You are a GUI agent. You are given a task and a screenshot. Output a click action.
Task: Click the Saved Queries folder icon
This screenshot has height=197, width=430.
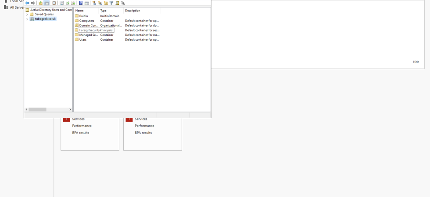click(x=32, y=14)
